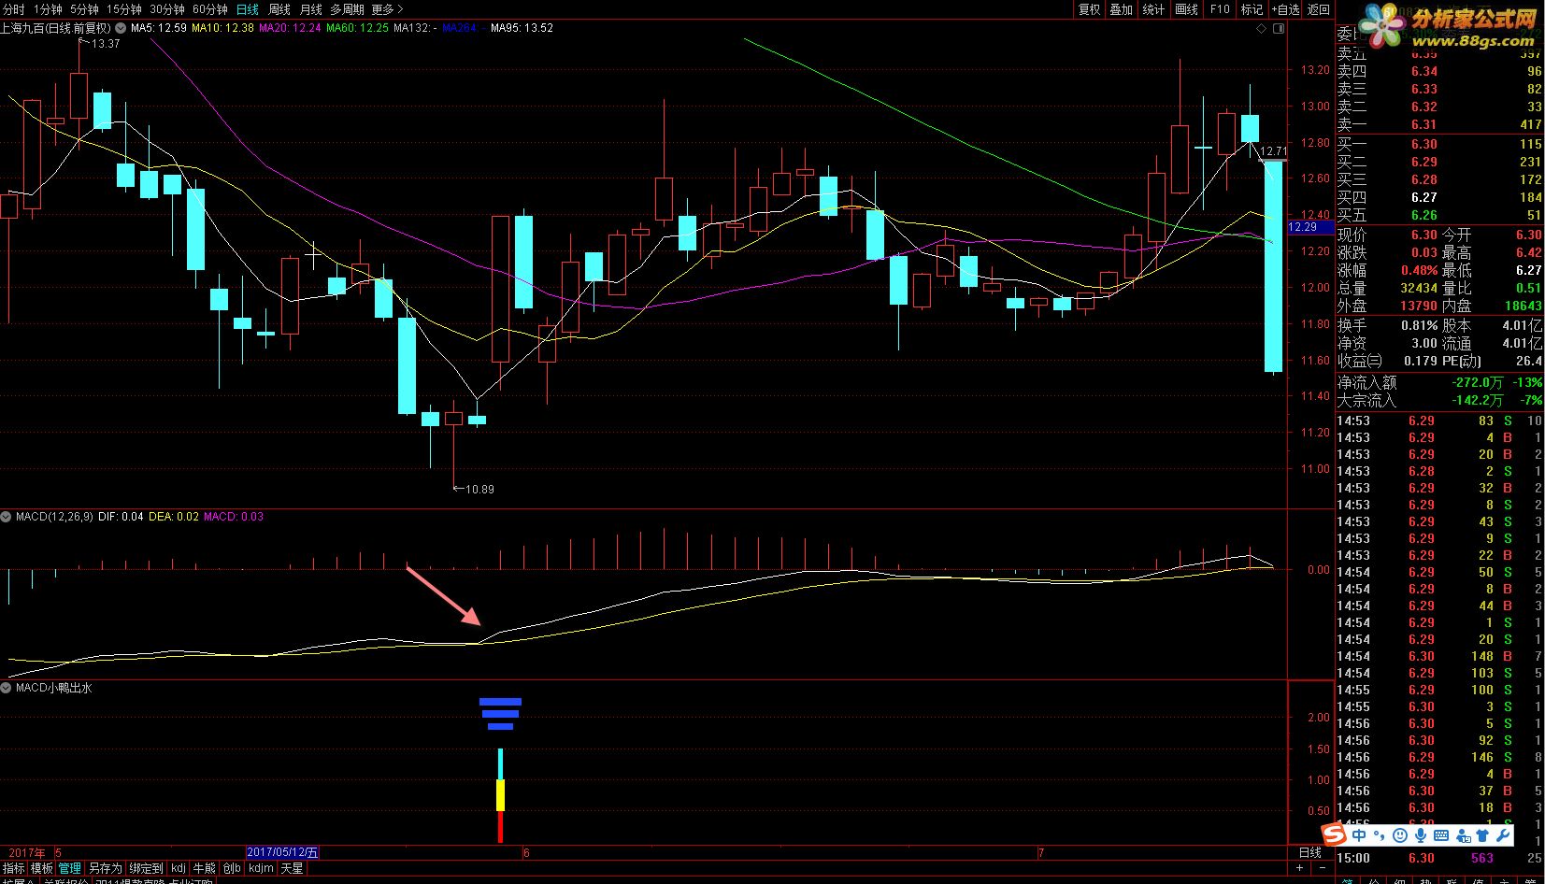
Task: Expand the 更多 > period options
Action: (388, 9)
